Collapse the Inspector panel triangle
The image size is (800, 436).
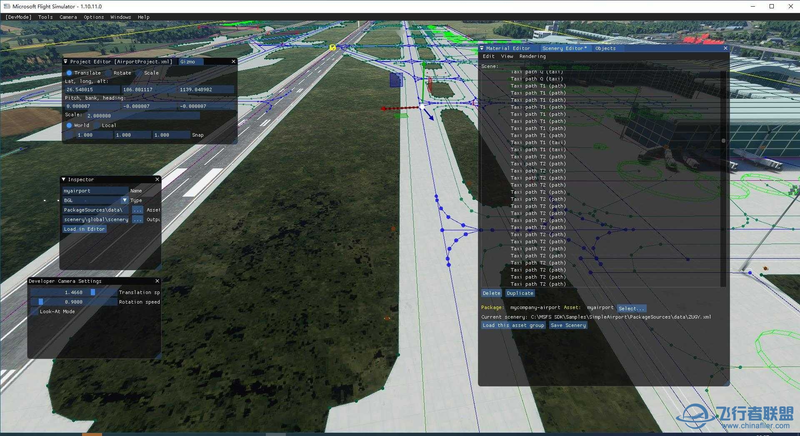tap(63, 179)
